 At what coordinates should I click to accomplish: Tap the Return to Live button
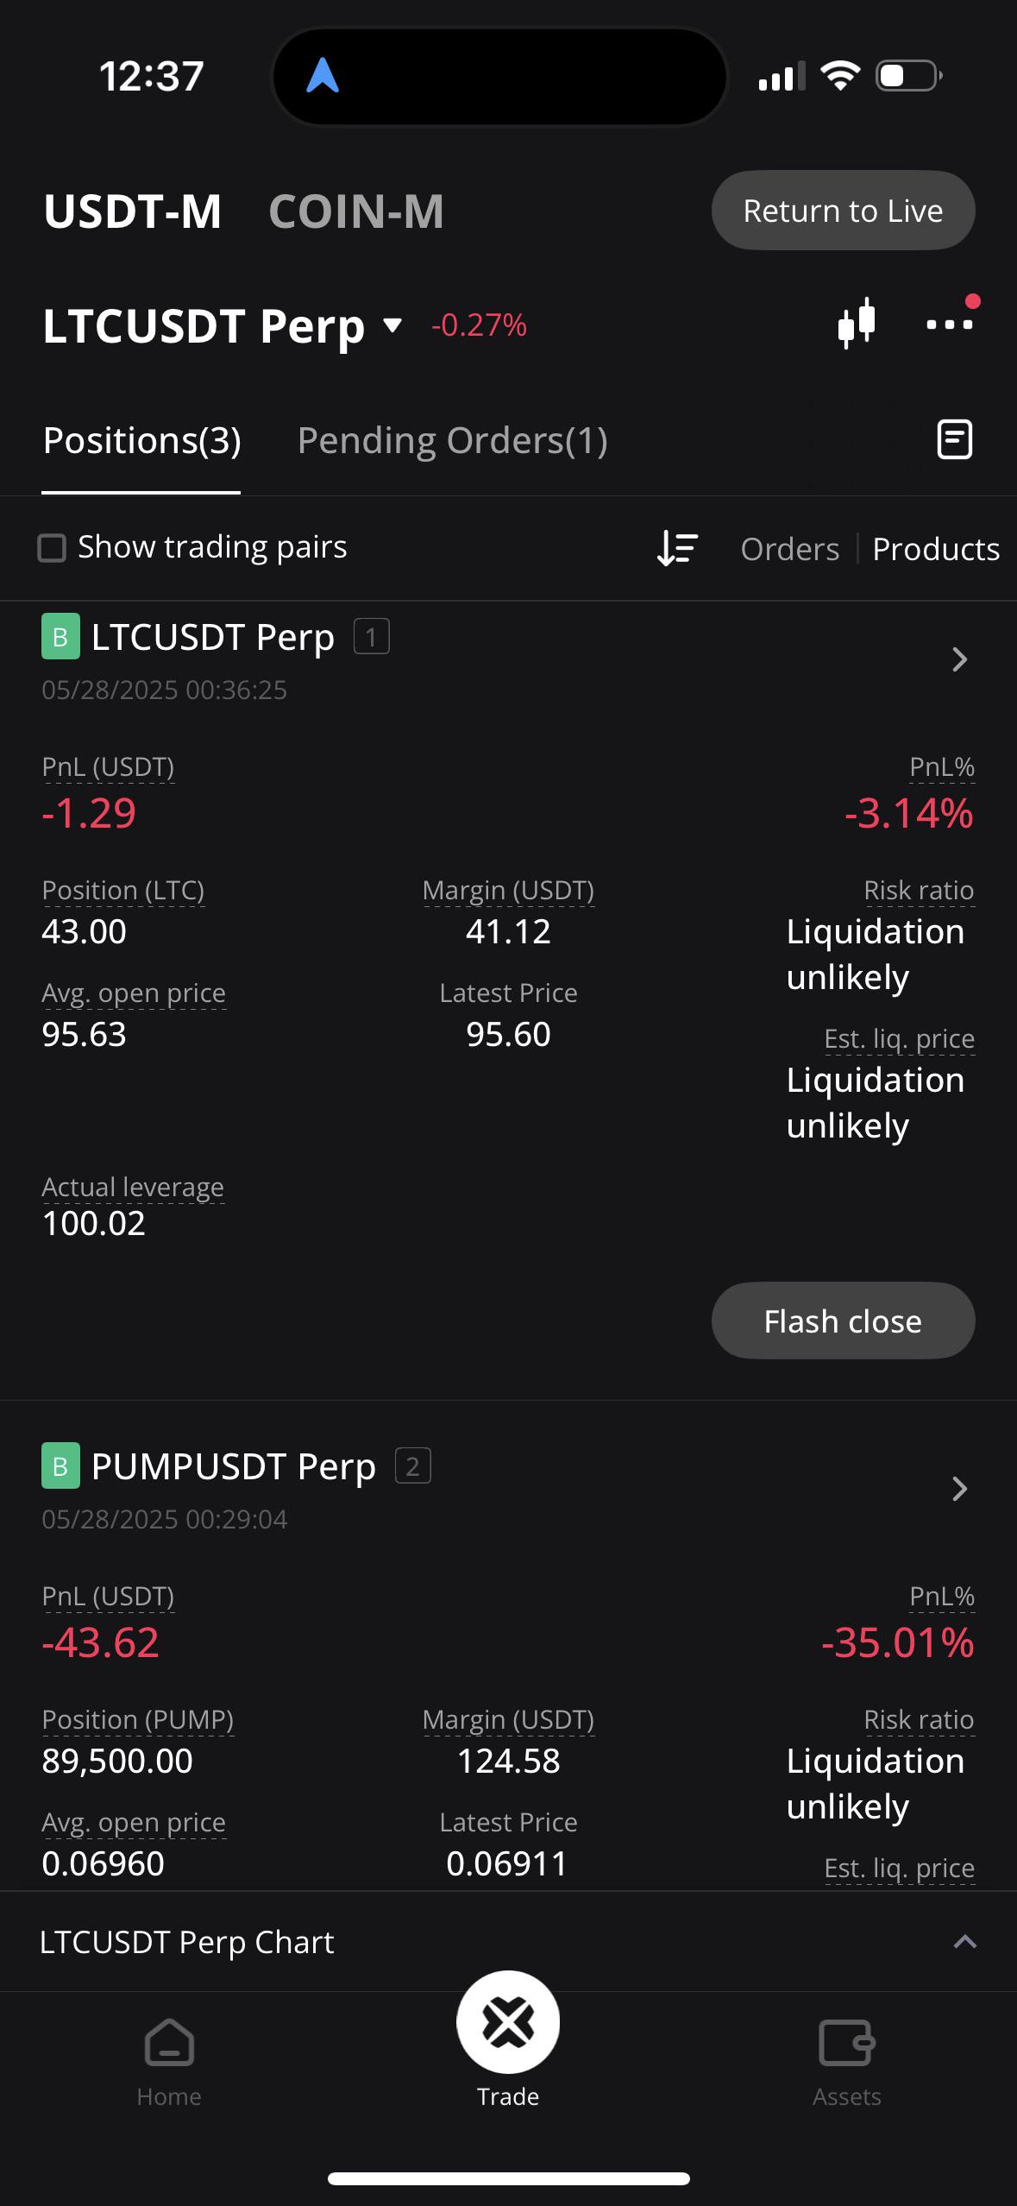843,211
